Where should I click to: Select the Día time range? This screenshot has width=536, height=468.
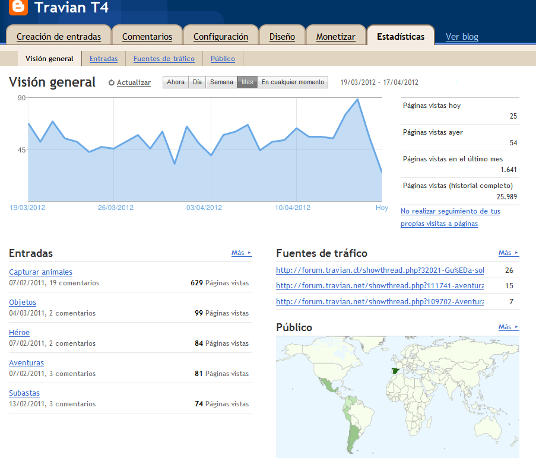(x=197, y=82)
